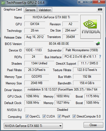
Task: Click the GPU-Z title bar app icon
Action: point(3,3)
